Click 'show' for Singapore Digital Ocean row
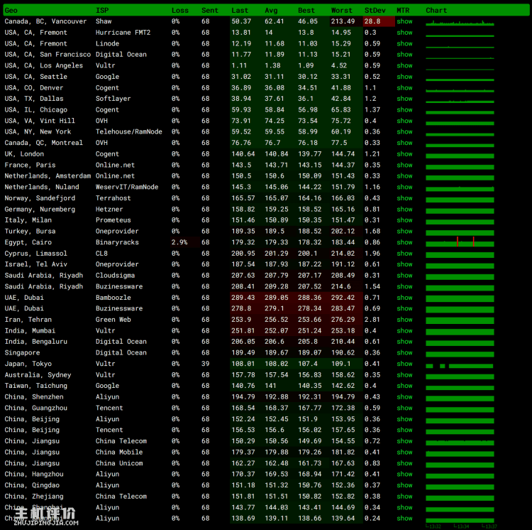532x530 pixels. (x=404, y=352)
